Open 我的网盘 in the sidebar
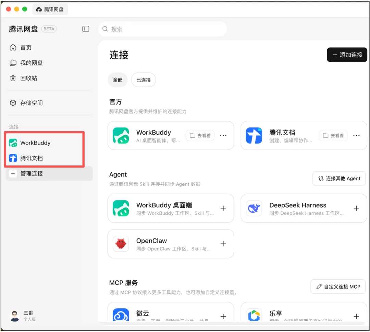This screenshot has height=332, width=370. point(49,63)
